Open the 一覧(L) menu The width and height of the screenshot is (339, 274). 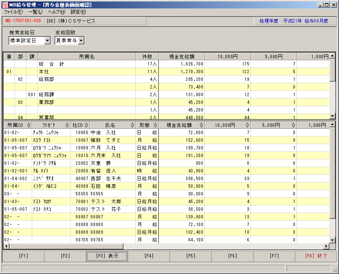tap(35, 12)
